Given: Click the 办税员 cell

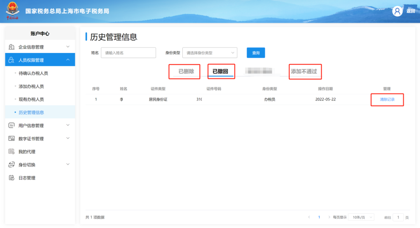Looking at the screenshot, I should pos(269,99).
